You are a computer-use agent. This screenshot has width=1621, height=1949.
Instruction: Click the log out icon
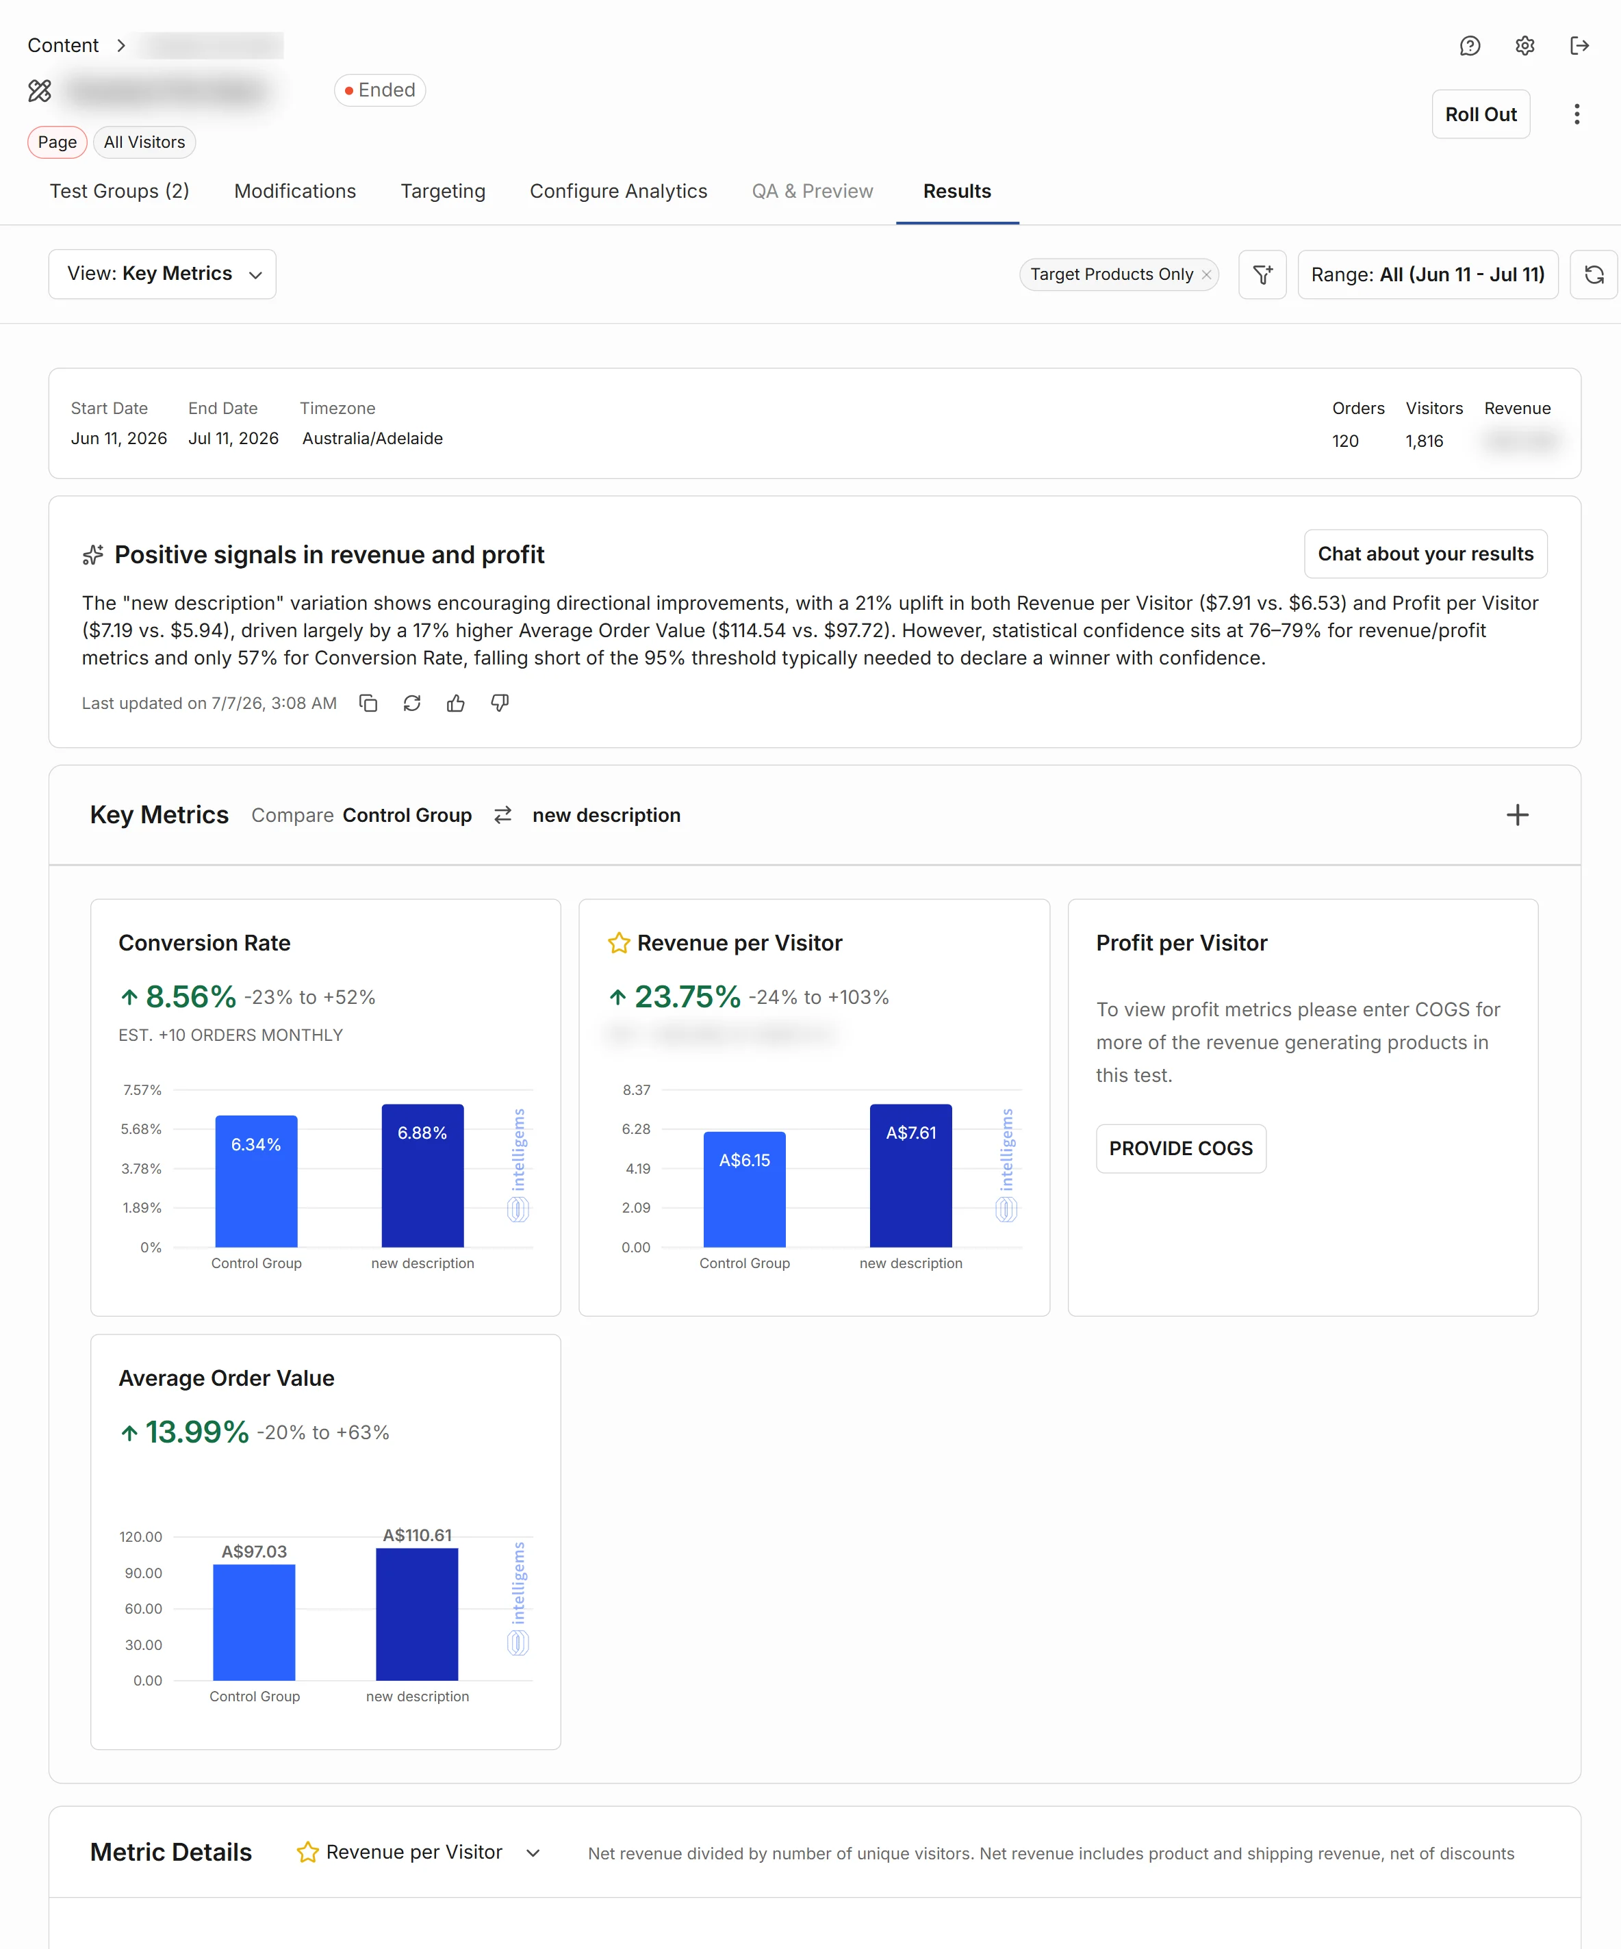click(x=1579, y=45)
